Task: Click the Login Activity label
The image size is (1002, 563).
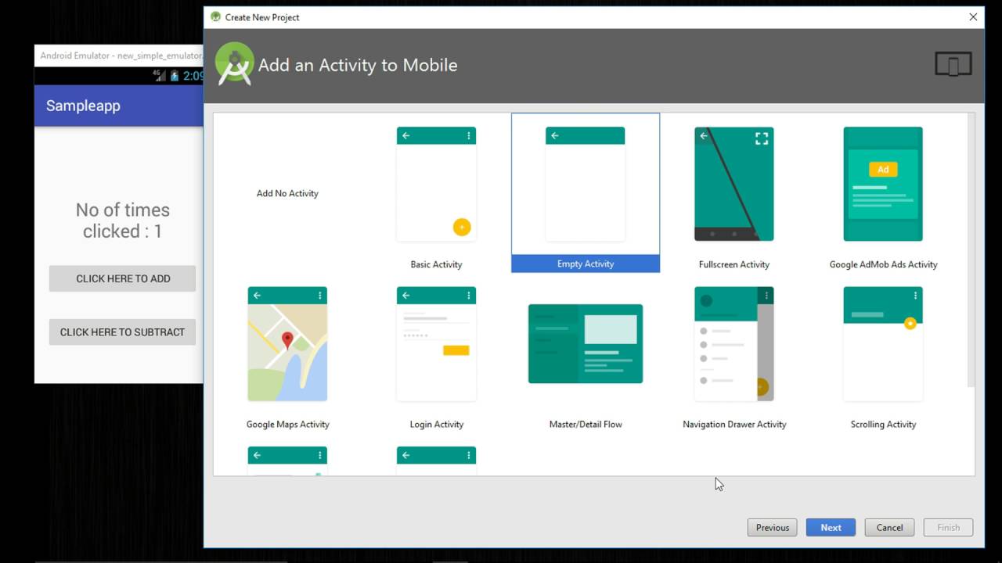Action: pos(437,425)
